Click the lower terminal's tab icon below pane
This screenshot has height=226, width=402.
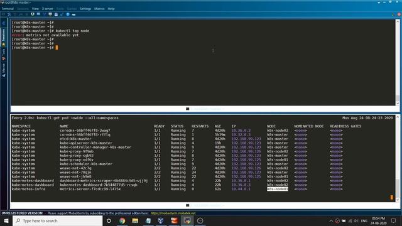pyautogui.click(x=187, y=205)
